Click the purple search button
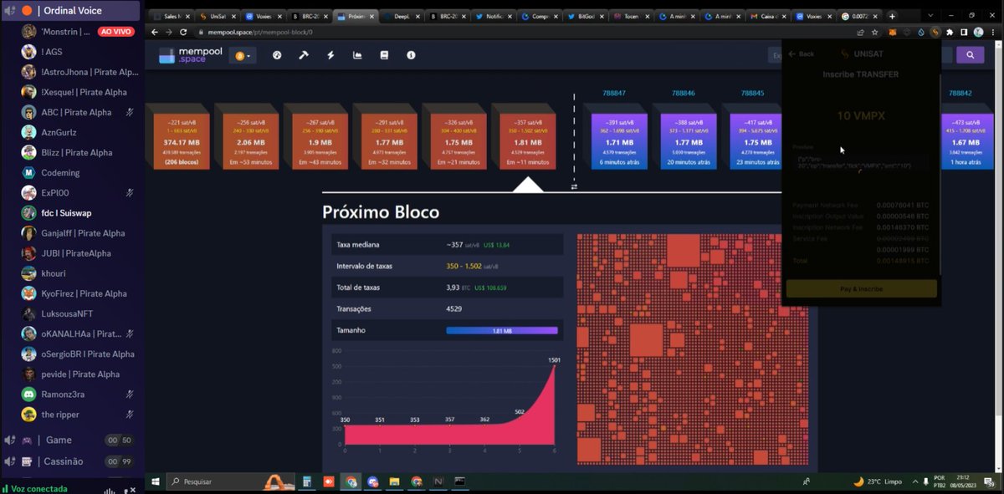This screenshot has height=494, width=1004. [970, 55]
